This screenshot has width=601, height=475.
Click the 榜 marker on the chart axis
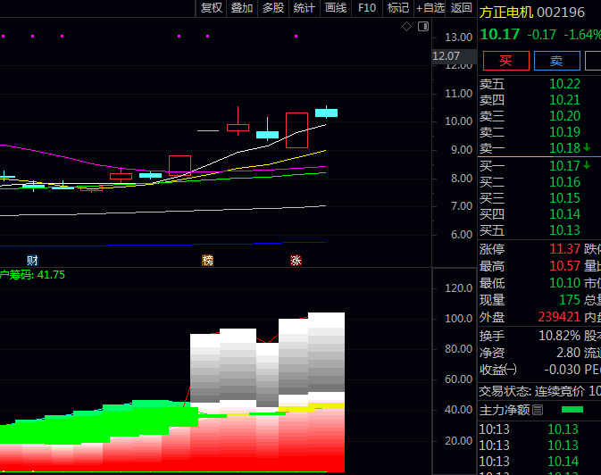207,261
